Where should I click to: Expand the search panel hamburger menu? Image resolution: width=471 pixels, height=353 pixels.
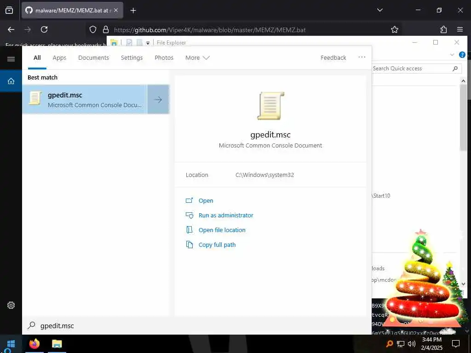(x=11, y=59)
